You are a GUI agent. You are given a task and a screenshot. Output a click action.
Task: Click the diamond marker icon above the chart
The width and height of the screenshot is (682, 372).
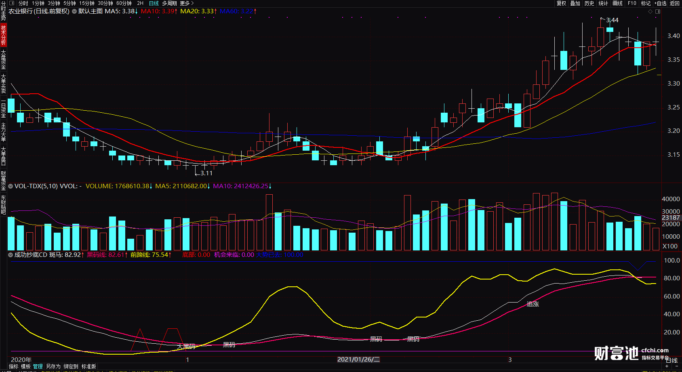650,12
